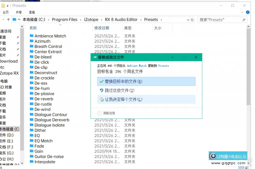Viewport: 255px width, 169px height.
Task: Click the Explorer help question mark icon
Action: [248, 12]
